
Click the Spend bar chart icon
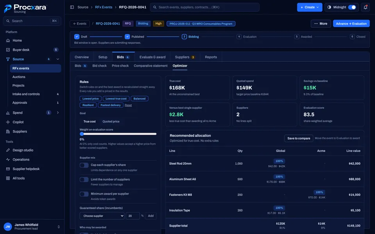click(x=8, y=113)
